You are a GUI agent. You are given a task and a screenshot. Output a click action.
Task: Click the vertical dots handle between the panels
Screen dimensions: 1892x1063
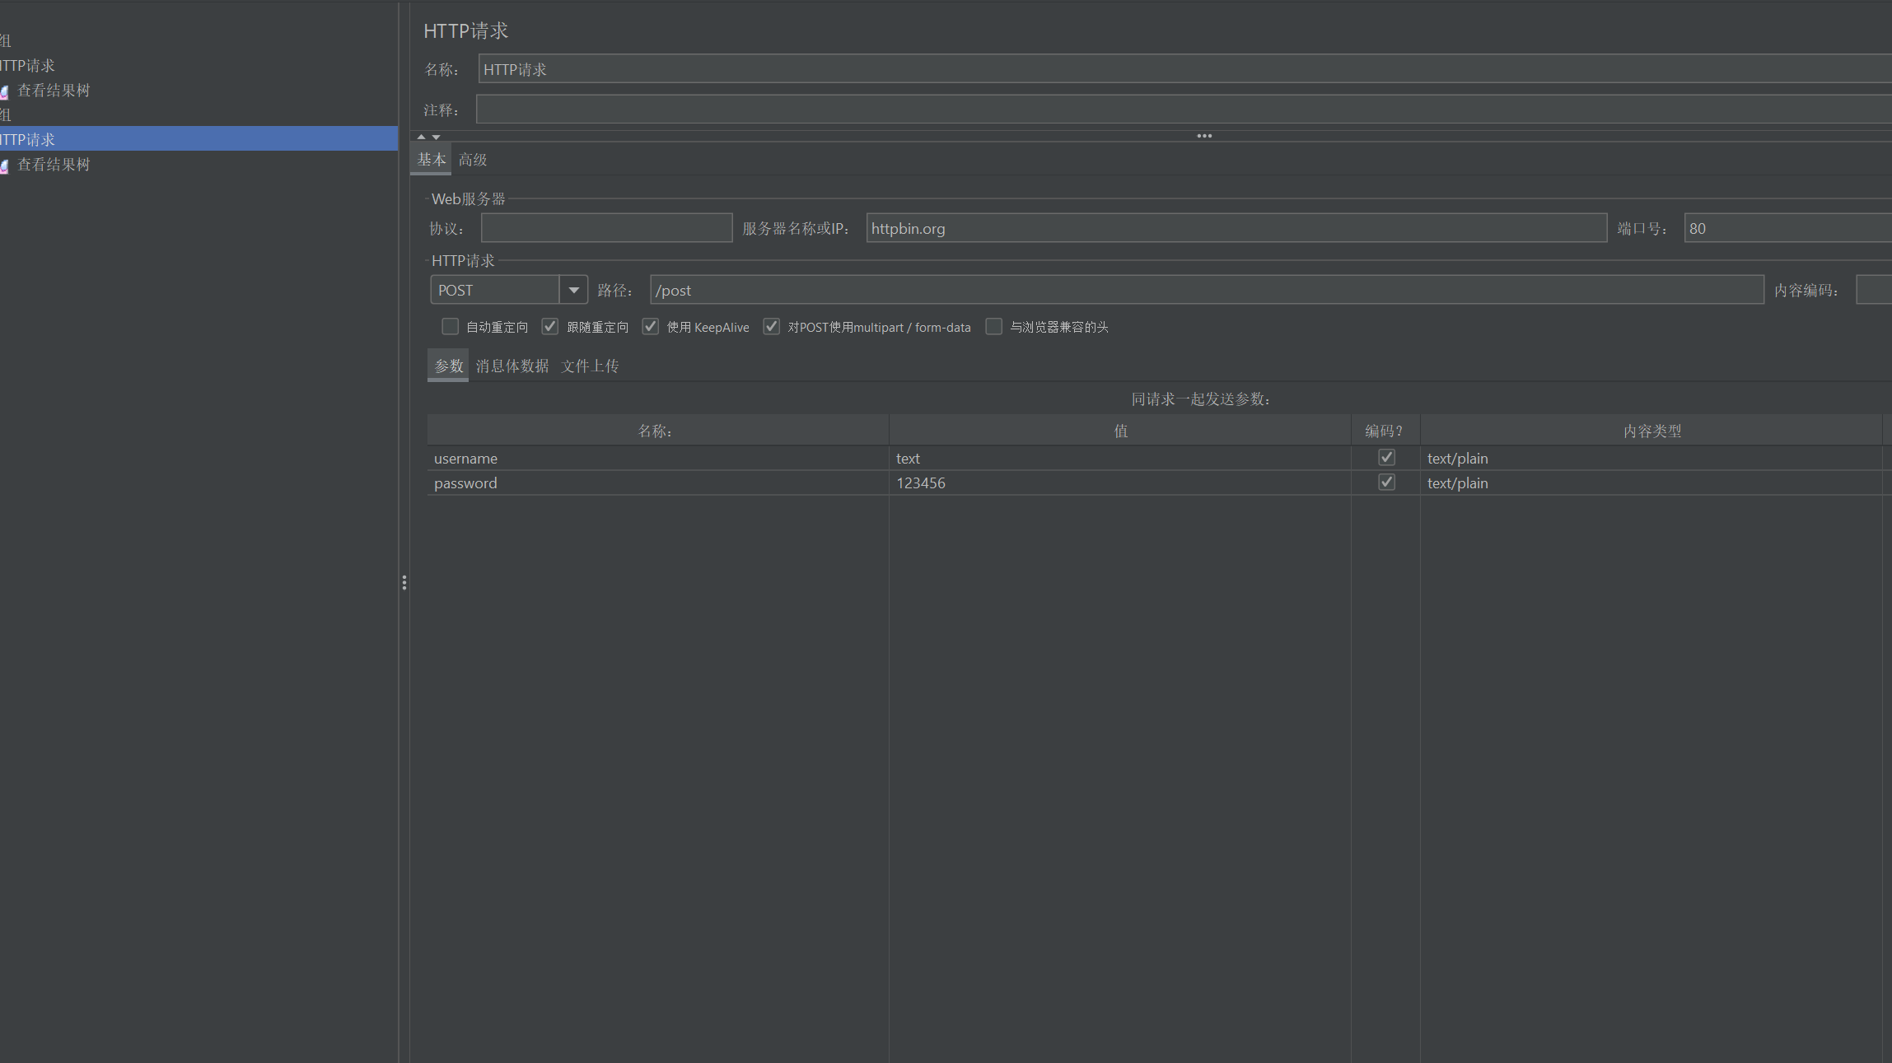point(404,582)
